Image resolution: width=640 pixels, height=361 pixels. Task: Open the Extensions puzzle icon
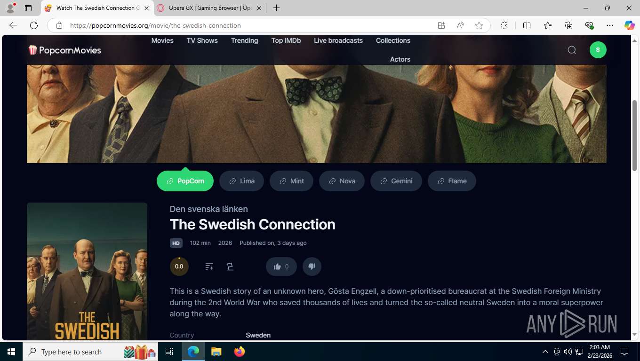504,25
